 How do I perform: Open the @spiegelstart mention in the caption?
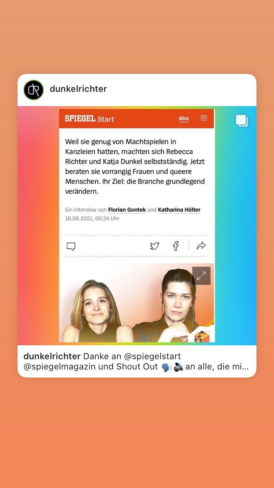pos(152,356)
